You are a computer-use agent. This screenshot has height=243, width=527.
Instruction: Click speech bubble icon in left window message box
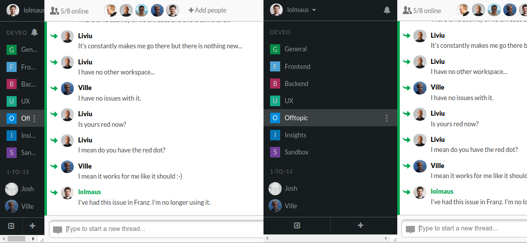pos(58,230)
